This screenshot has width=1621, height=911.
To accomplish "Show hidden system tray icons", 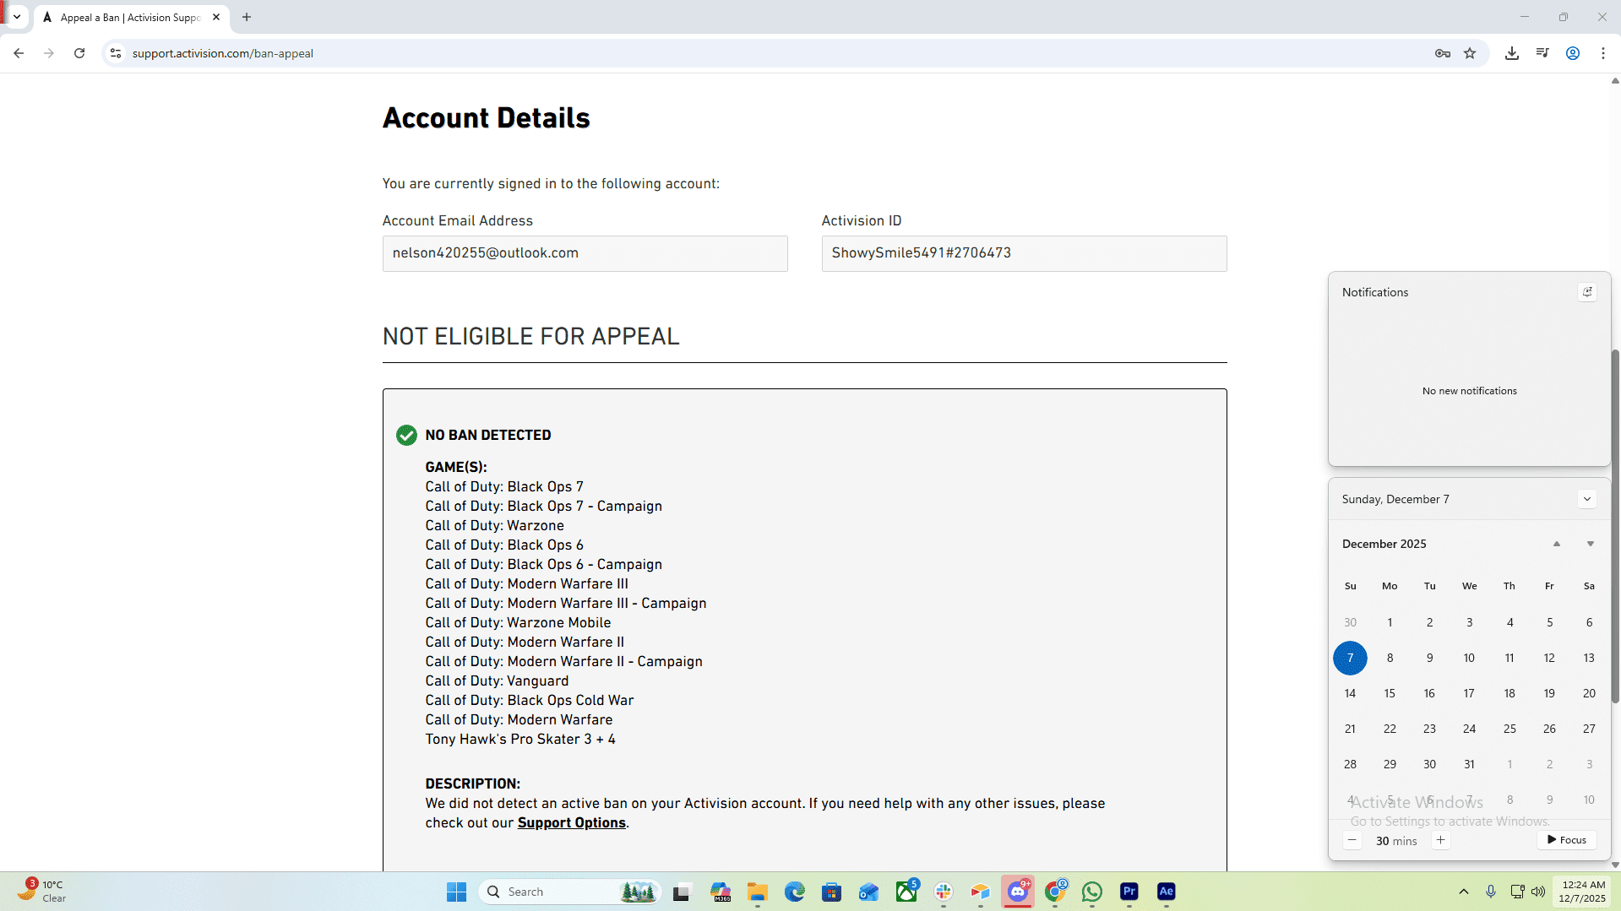I will pyautogui.click(x=1464, y=892).
